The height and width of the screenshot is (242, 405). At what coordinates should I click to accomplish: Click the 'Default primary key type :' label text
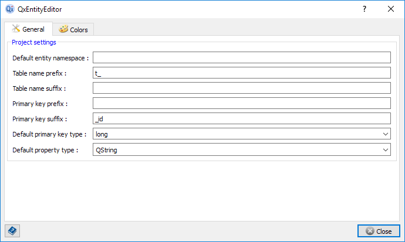[x=49, y=134]
